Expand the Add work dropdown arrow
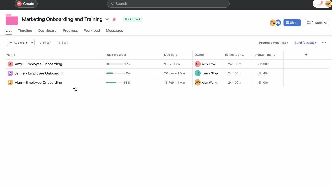The width and height of the screenshot is (332, 186). tap(32, 43)
